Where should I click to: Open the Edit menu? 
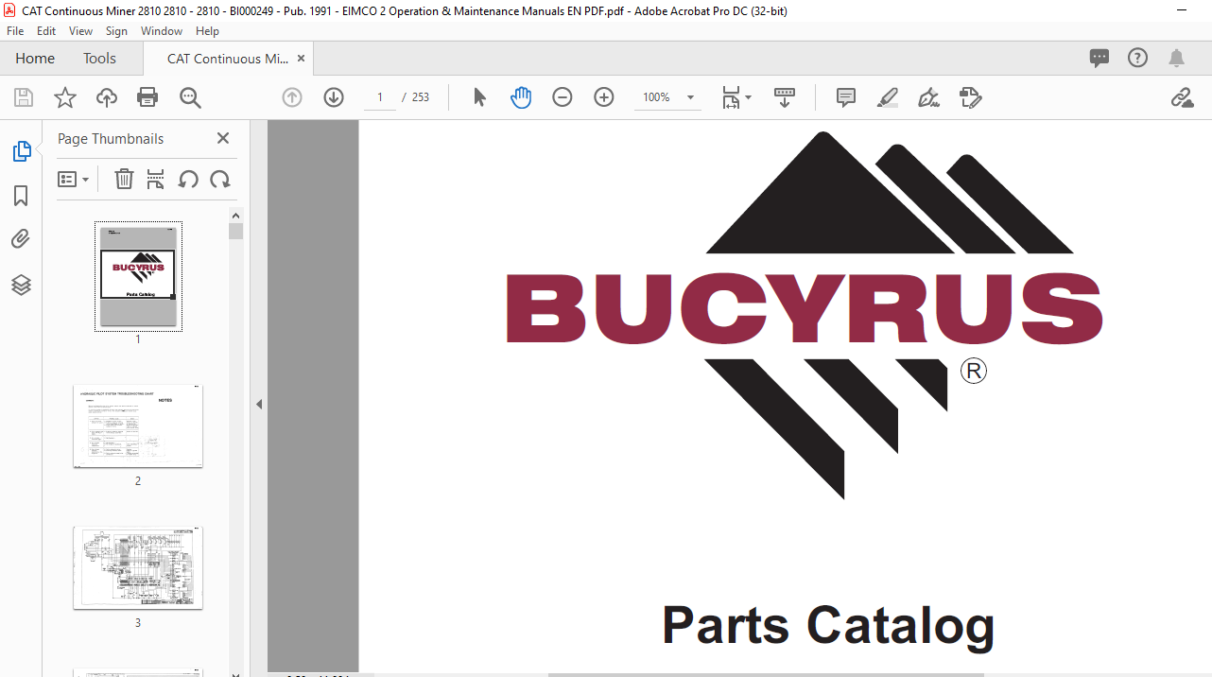click(x=46, y=31)
